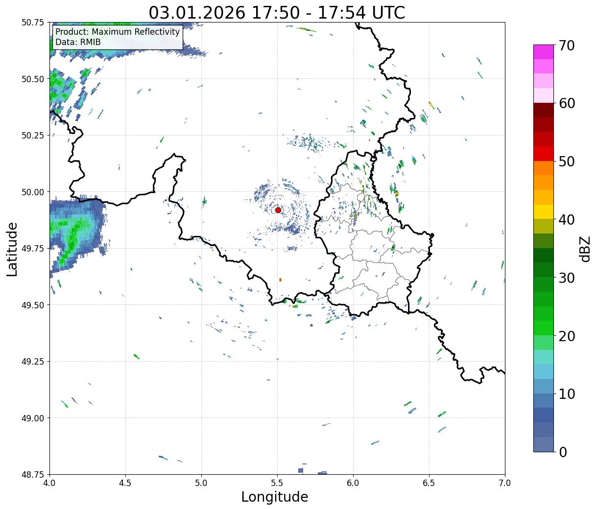This screenshot has height=509, width=597.
Task: Click the 'Longitude' axis label
Action: click(275, 497)
